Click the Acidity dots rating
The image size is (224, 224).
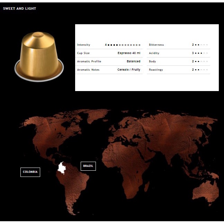(x=201, y=53)
